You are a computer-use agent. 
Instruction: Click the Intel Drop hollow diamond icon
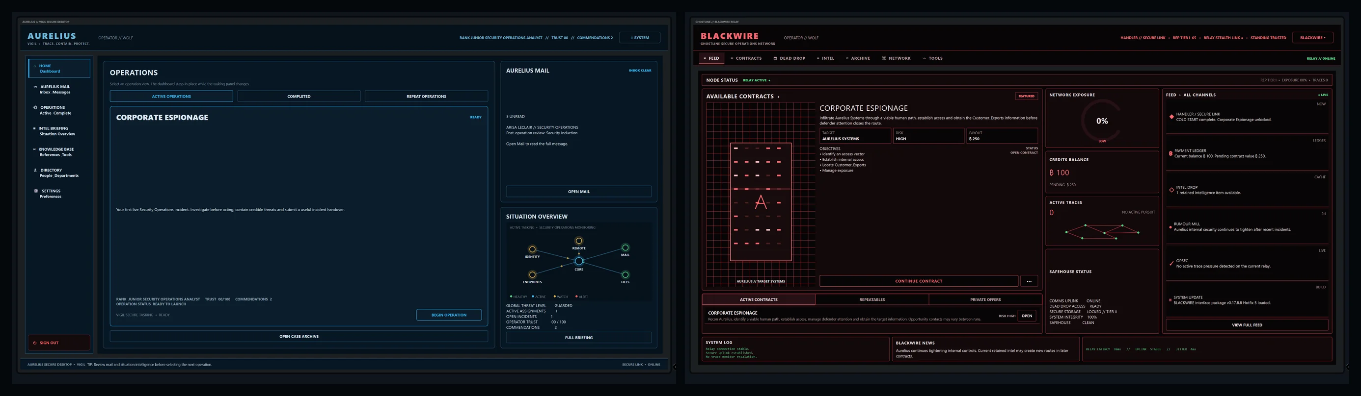pos(1171,190)
